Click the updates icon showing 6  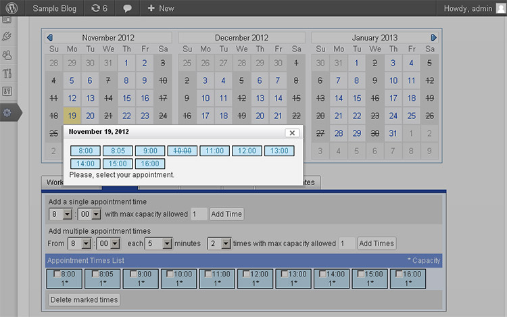click(x=99, y=8)
